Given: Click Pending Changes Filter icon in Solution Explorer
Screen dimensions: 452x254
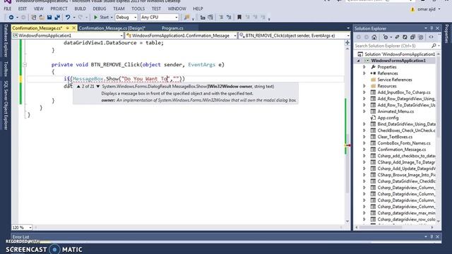Looking at the screenshot, I should tap(386, 37).
